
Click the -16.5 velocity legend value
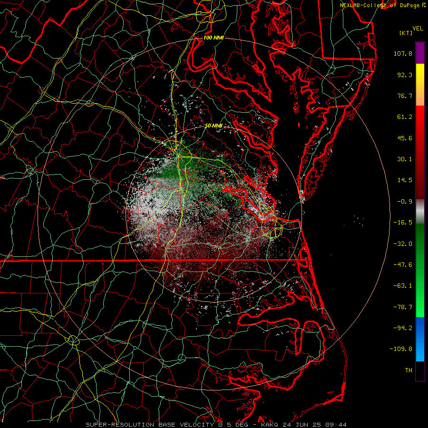click(403, 223)
